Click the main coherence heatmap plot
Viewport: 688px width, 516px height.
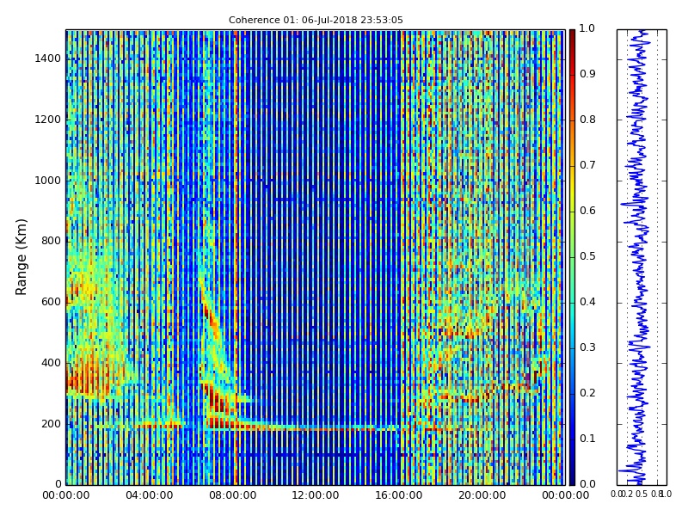click(x=316, y=257)
